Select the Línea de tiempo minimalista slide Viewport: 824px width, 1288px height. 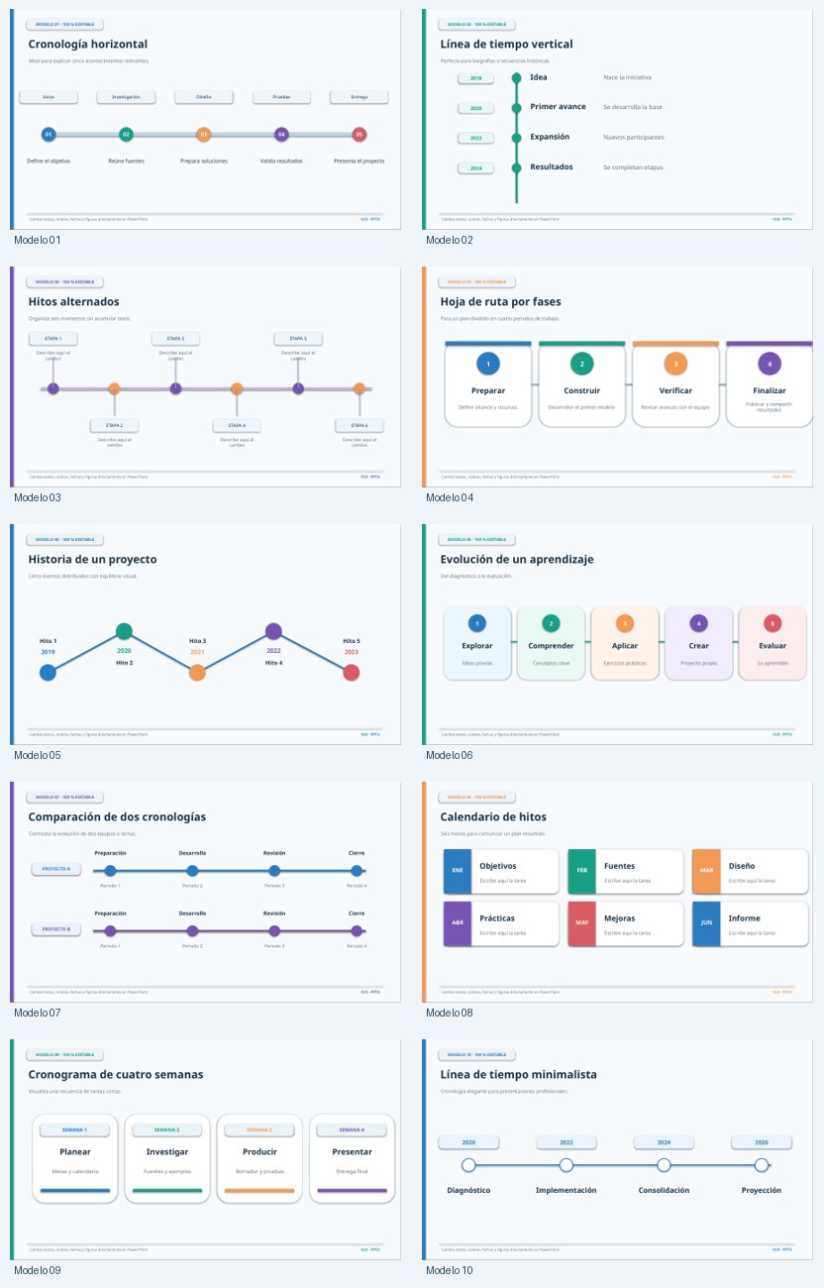pyautogui.click(x=617, y=1149)
